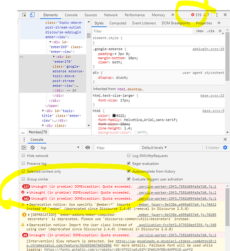Open the Default levels dropdown
This screenshot has height=251, width=230.
pyautogui.click(x=154, y=148)
